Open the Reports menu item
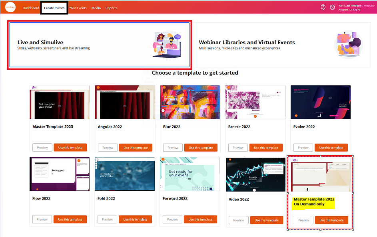377x237 pixels. (111, 8)
